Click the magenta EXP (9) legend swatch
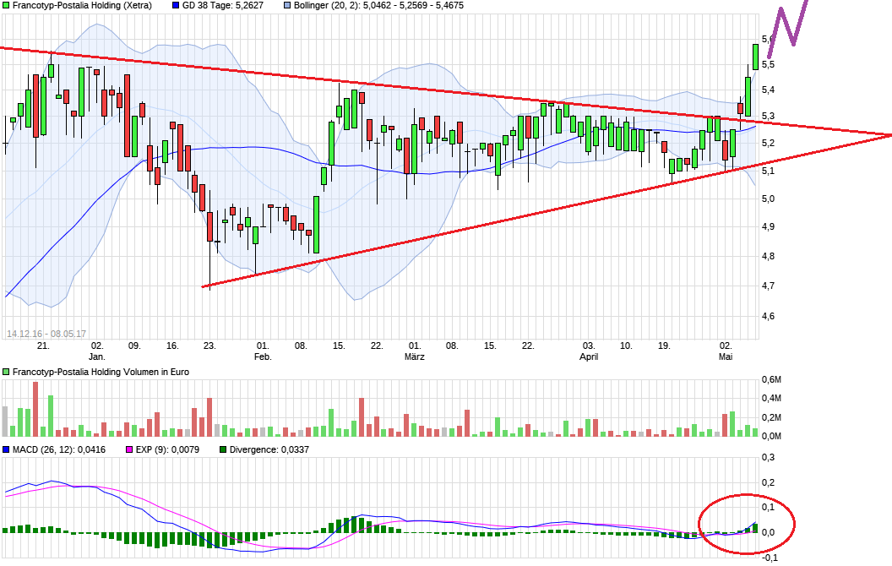892x566 pixels. [x=129, y=449]
